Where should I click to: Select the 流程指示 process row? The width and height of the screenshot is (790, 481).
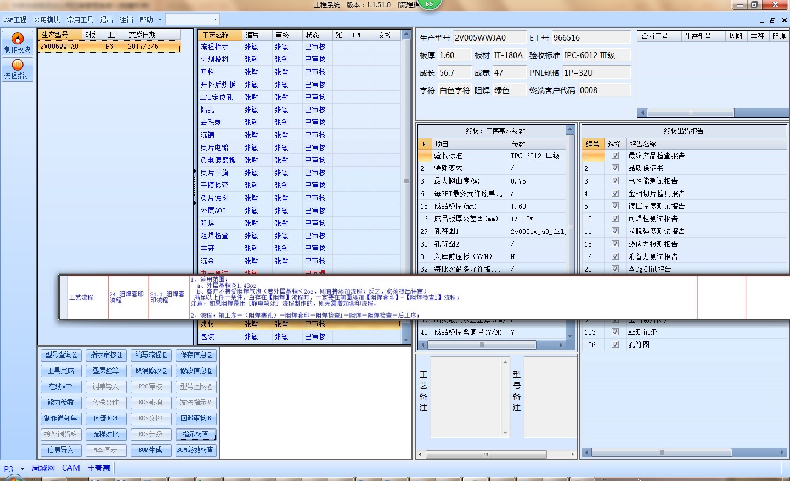[300, 47]
